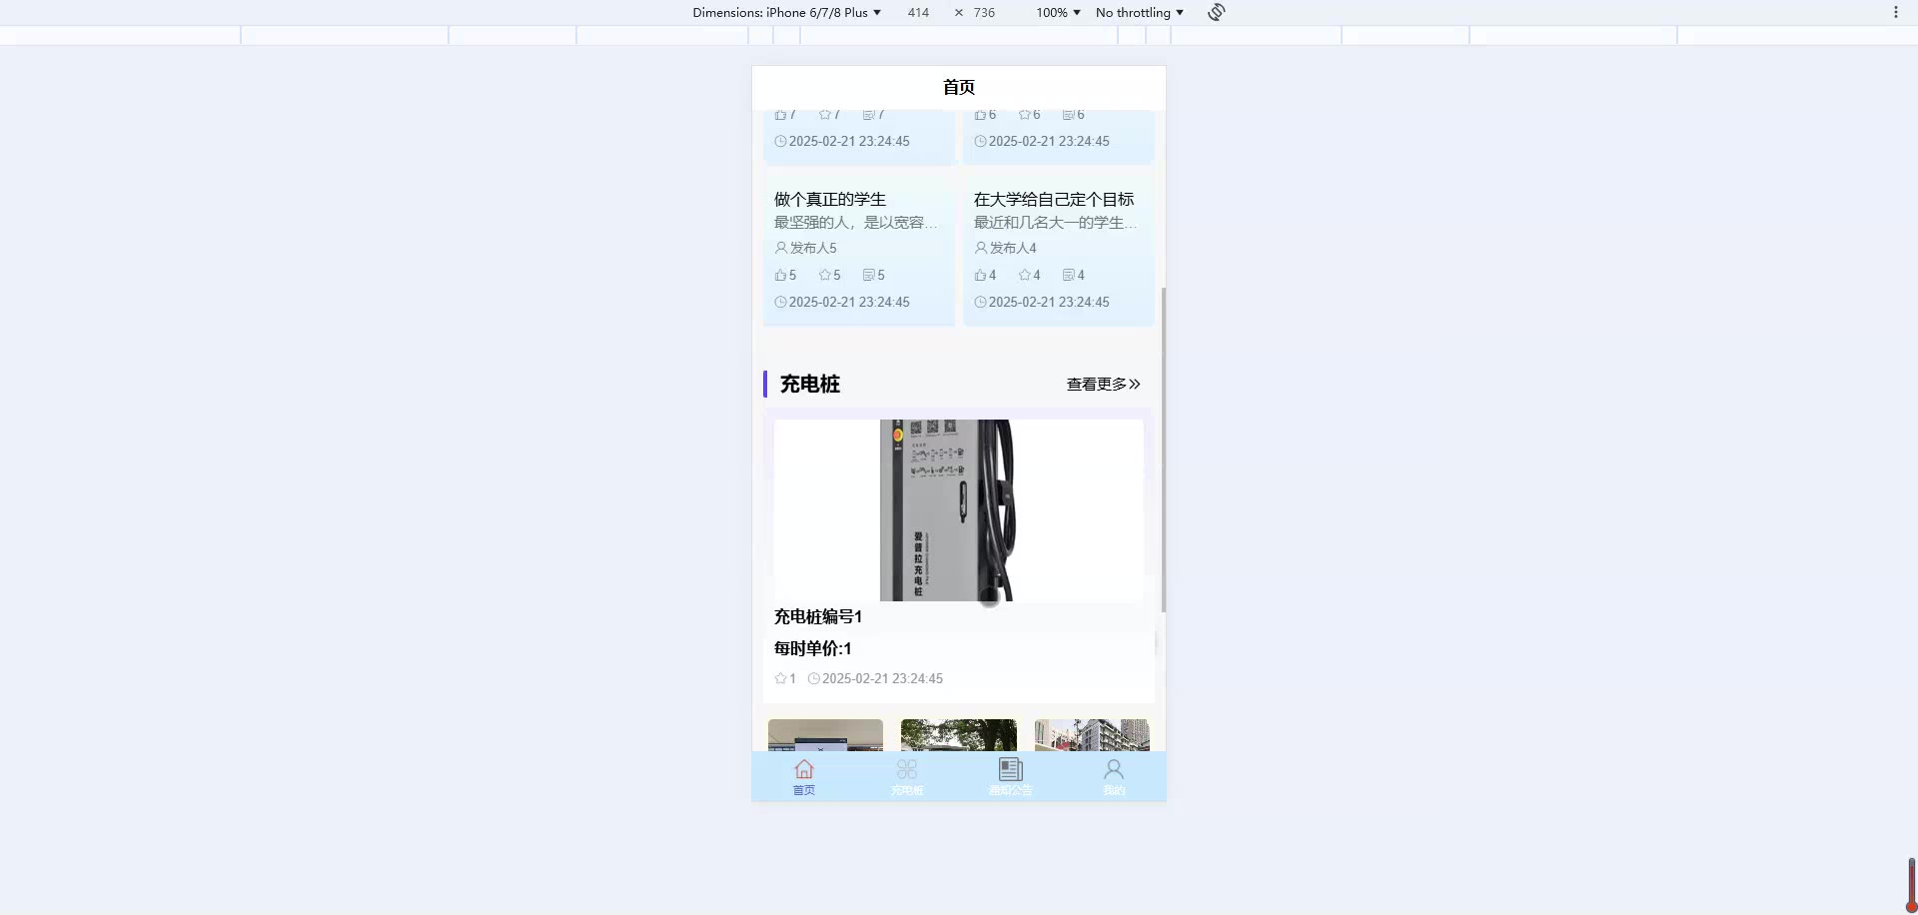Click thumbs-up icon showing count 7

click(x=780, y=115)
